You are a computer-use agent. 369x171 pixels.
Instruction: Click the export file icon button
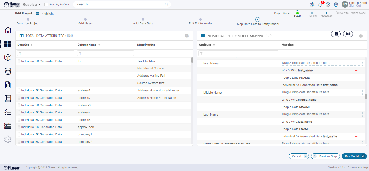coord(336,34)
